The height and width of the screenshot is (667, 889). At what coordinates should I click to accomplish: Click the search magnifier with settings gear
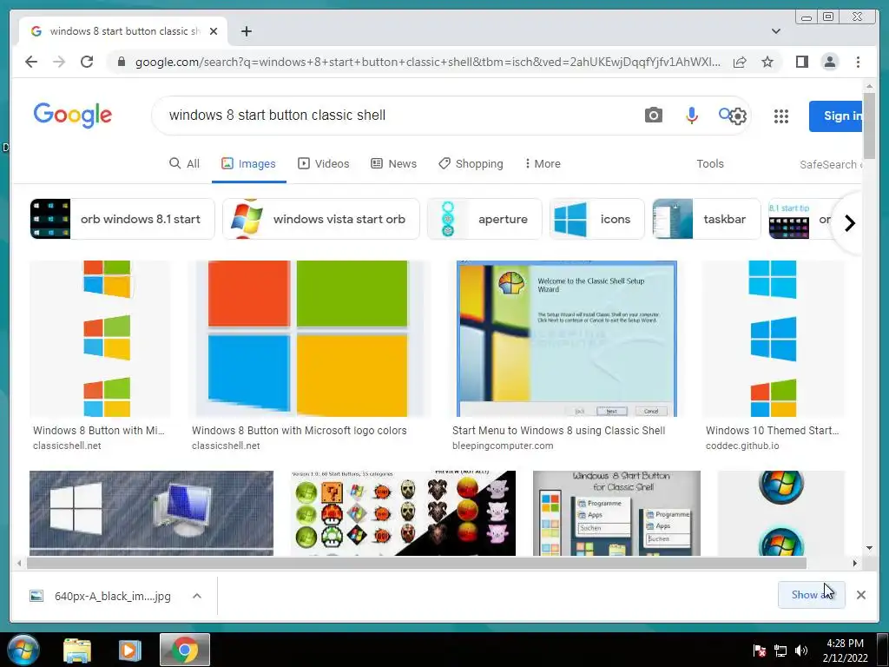[x=733, y=116]
